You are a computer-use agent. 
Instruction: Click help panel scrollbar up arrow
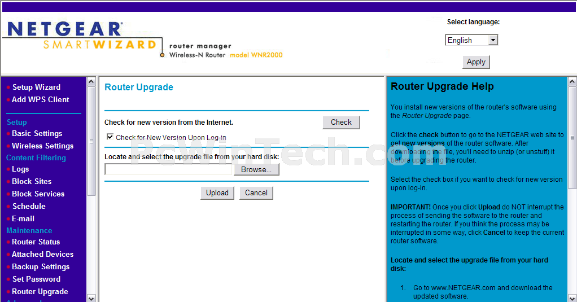(x=572, y=82)
